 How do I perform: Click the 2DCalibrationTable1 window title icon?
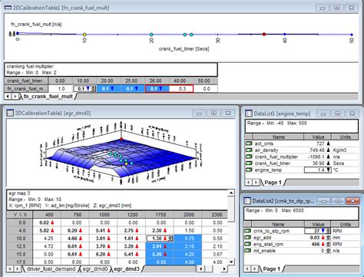[x=8, y=8]
